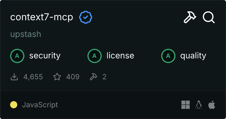Click the Linux penguin platform icon
226x119 pixels.
coord(199,105)
